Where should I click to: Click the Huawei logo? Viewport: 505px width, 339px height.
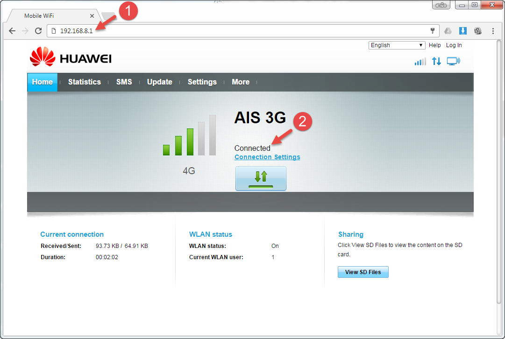71,57
